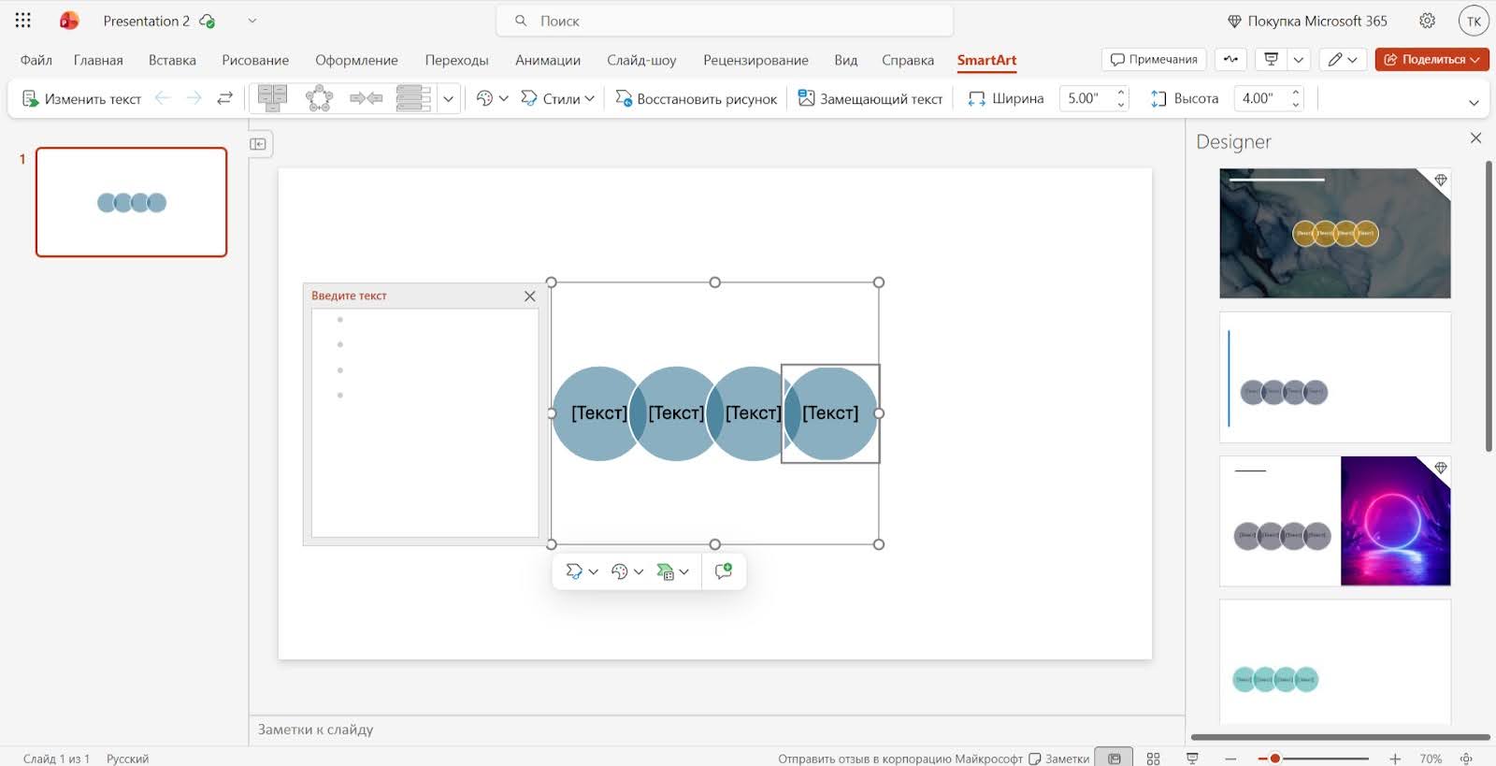Switch to the Анимации tab
Screen dimensions: 1496x766
point(547,60)
